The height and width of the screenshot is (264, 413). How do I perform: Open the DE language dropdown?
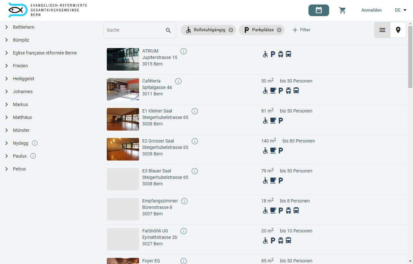[400, 10]
